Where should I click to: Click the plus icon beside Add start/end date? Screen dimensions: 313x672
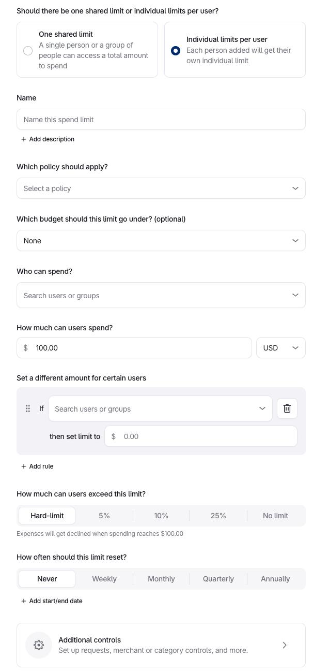pos(24,601)
